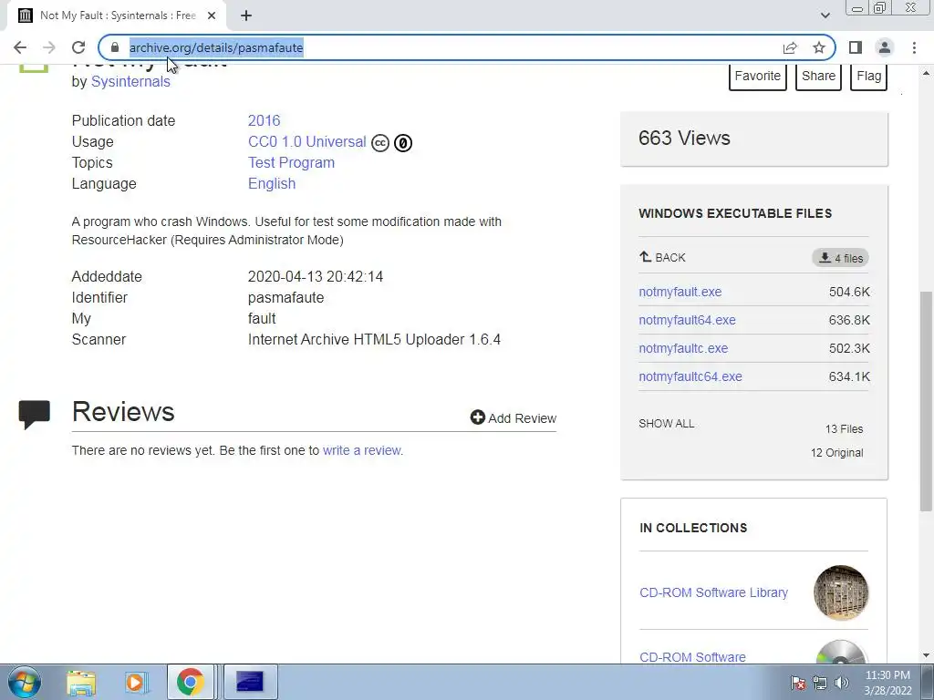
Task: Click the Flag button
Action: pos(868,77)
